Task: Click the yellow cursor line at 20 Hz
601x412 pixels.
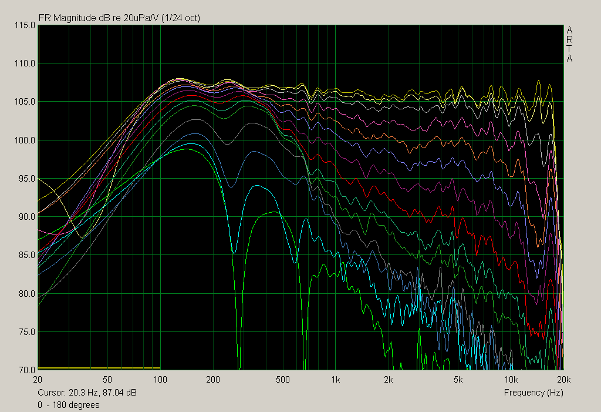Action: point(38,197)
